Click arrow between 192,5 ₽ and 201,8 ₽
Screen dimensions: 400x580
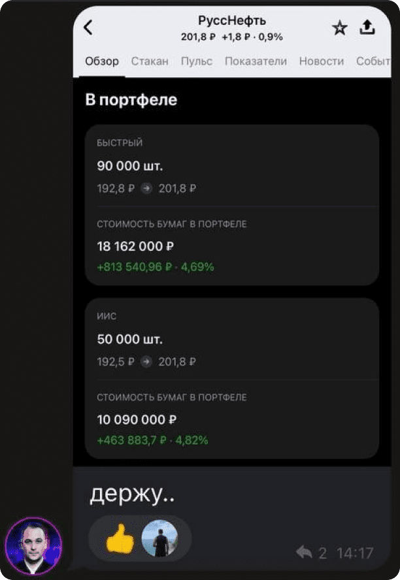147,362
